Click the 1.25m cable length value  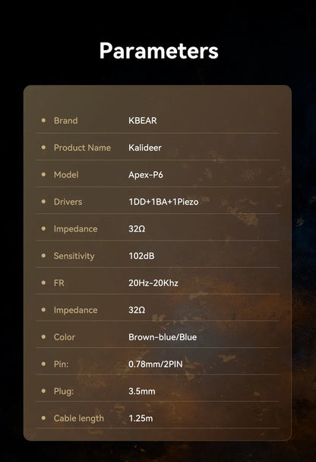click(141, 419)
